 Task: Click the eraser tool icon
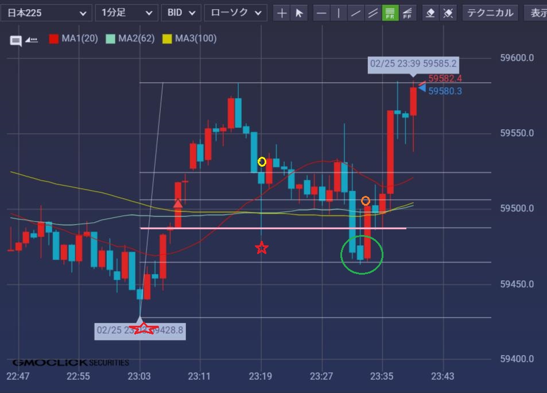(x=431, y=13)
